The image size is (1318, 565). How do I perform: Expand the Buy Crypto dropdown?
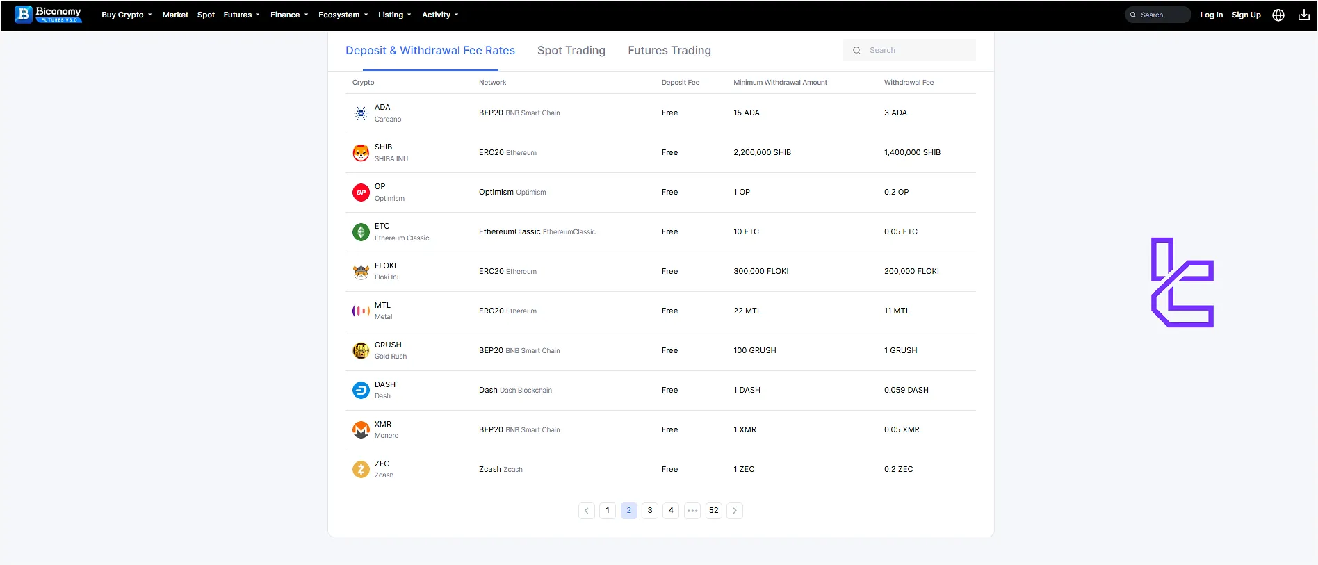(127, 15)
